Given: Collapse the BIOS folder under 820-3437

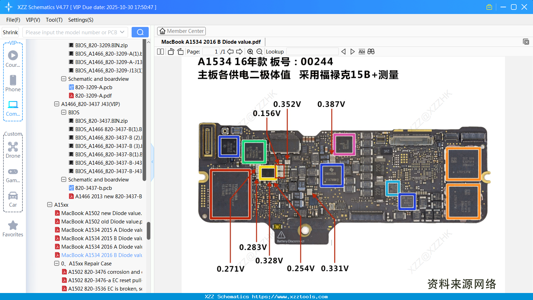Looking at the screenshot, I should [64, 112].
